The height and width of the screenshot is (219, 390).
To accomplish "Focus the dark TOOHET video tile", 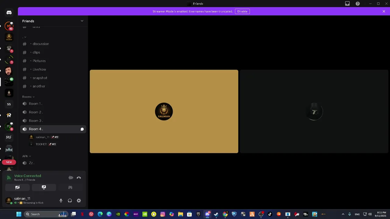I will (314, 111).
